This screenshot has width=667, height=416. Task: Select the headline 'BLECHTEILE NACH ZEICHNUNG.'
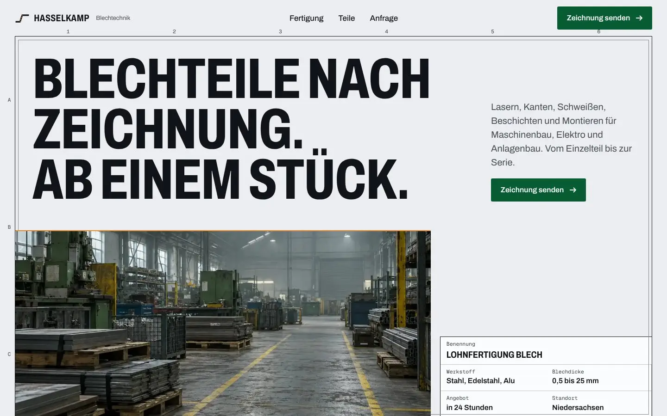click(x=232, y=103)
